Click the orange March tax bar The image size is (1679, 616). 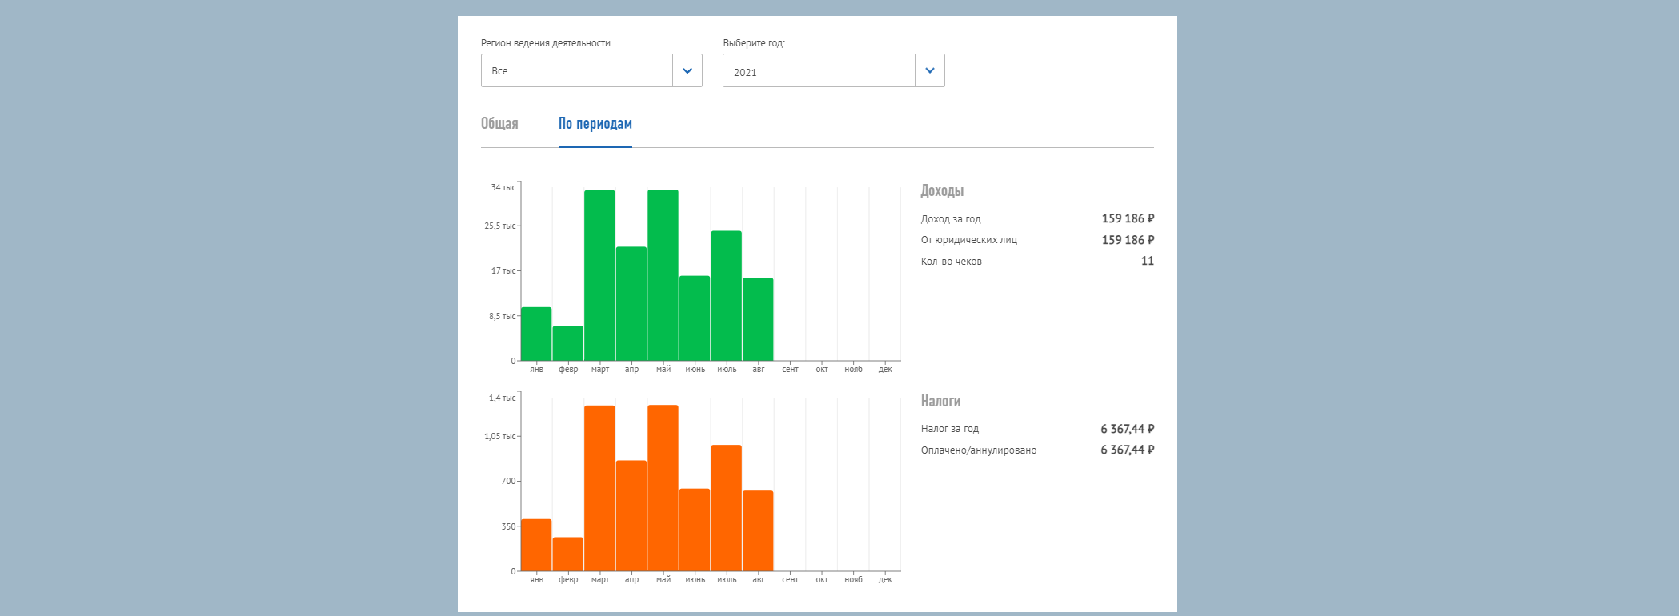pyautogui.click(x=599, y=488)
